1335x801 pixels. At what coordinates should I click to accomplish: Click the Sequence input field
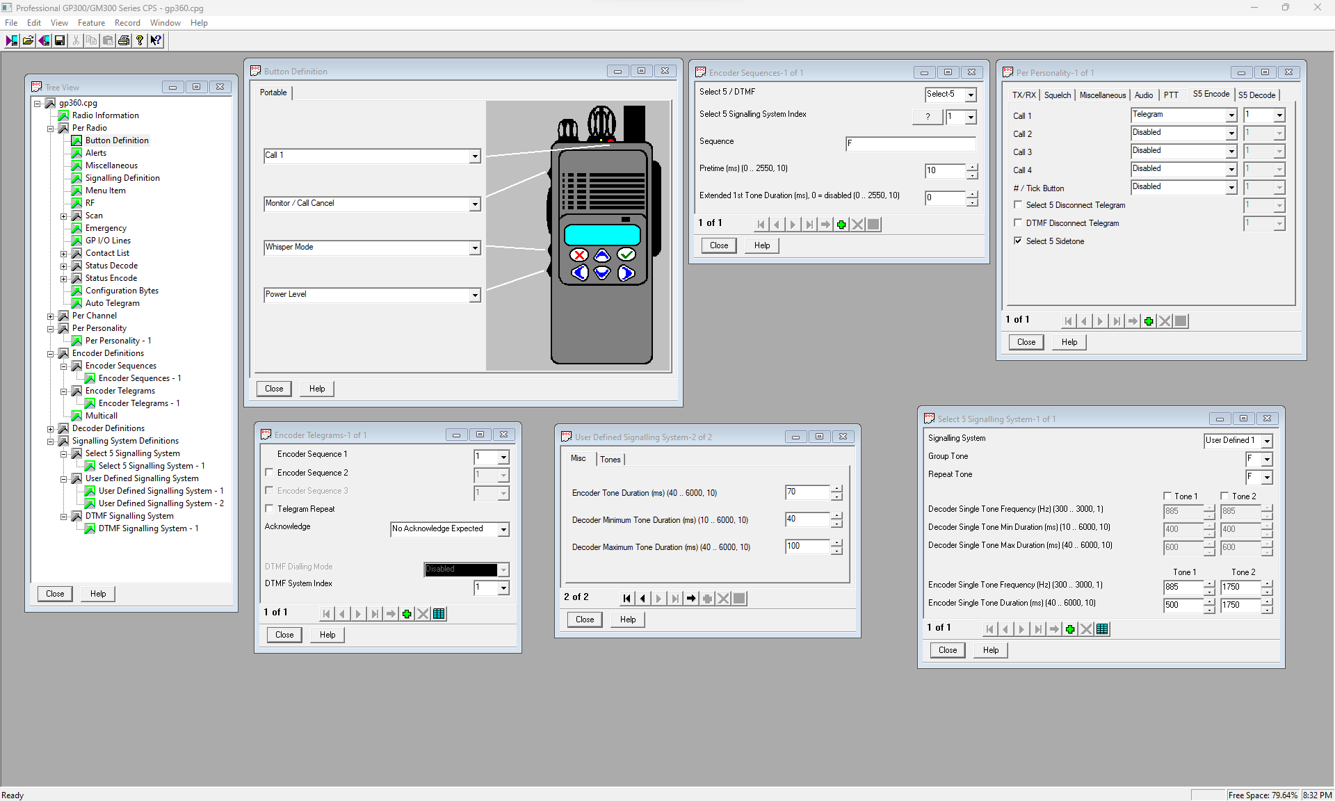tap(910, 144)
